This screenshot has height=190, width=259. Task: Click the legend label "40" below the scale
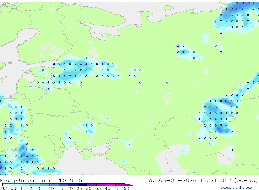[107, 188]
